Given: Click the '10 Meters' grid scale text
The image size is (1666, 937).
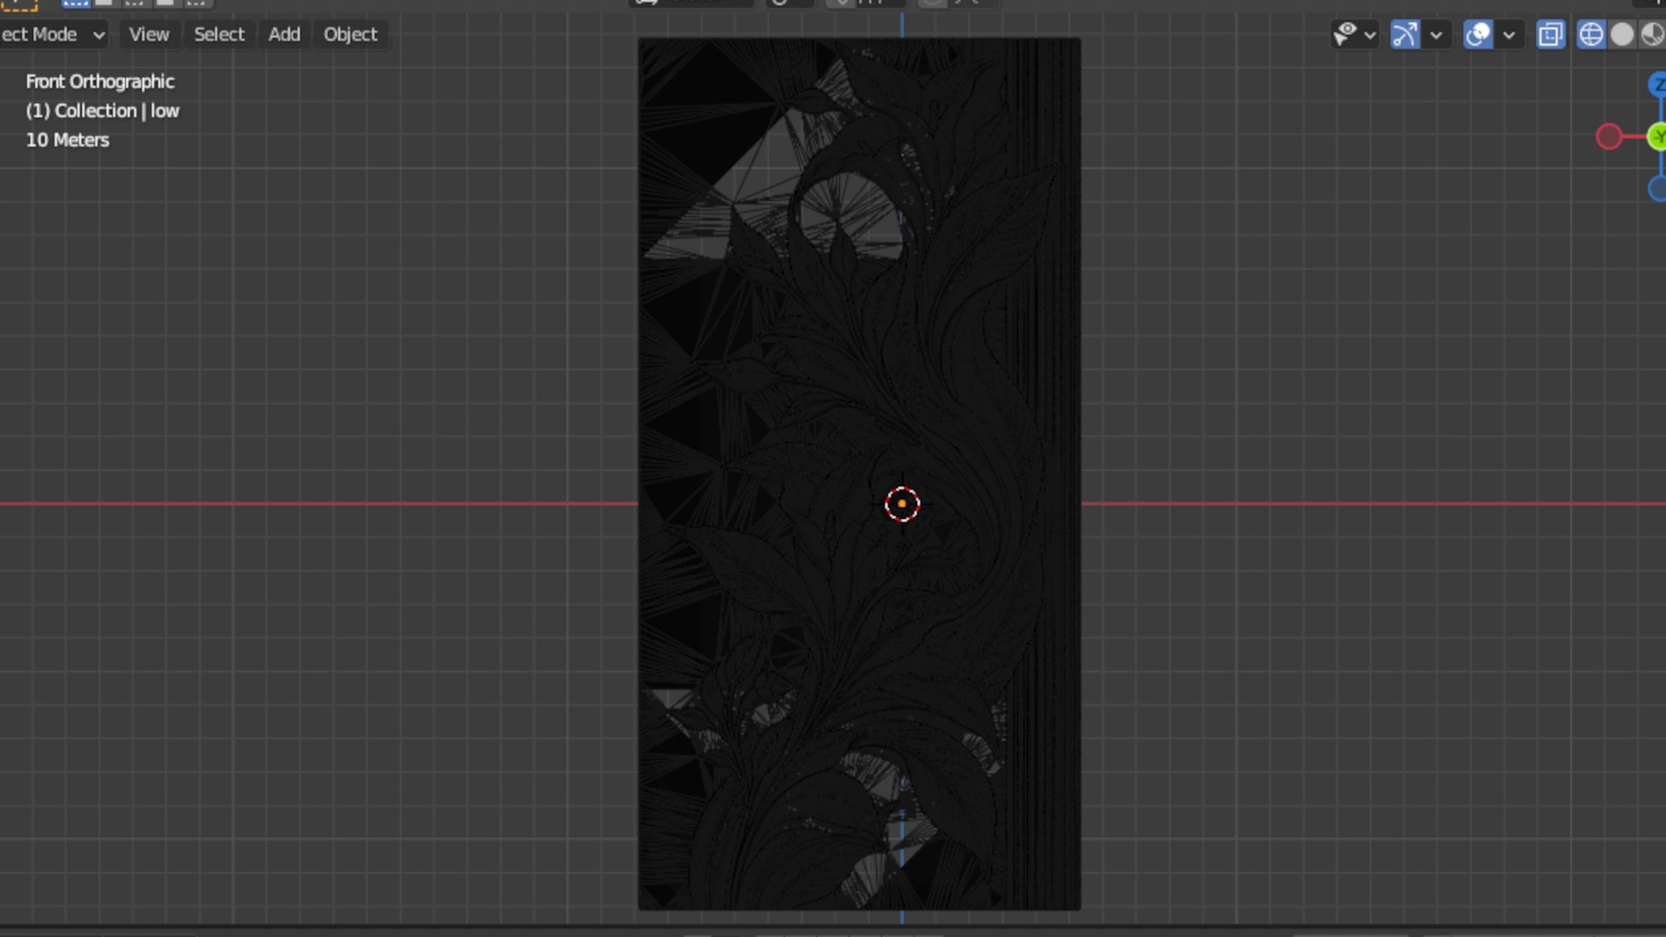Looking at the screenshot, I should point(68,140).
